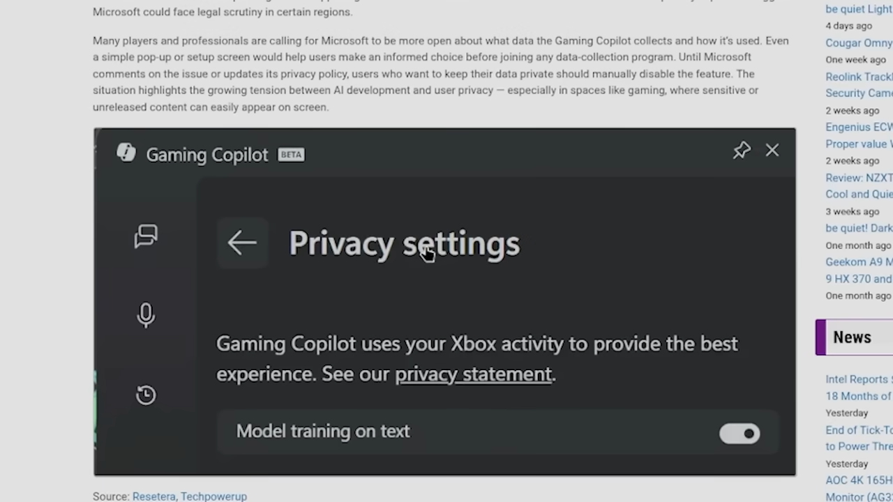This screenshot has width=893, height=502.
Task: Open the Techpowerup source link
Action: click(x=213, y=496)
